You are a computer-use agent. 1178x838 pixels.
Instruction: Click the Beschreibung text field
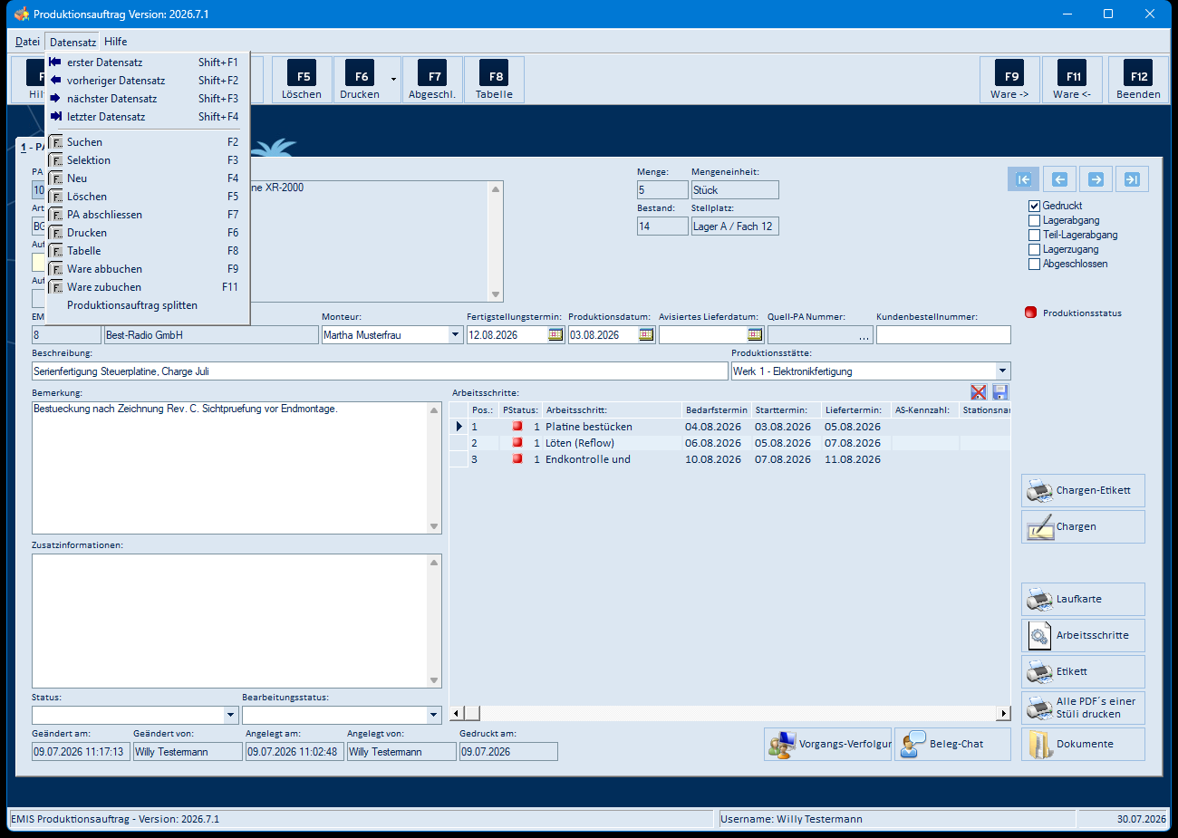(380, 371)
